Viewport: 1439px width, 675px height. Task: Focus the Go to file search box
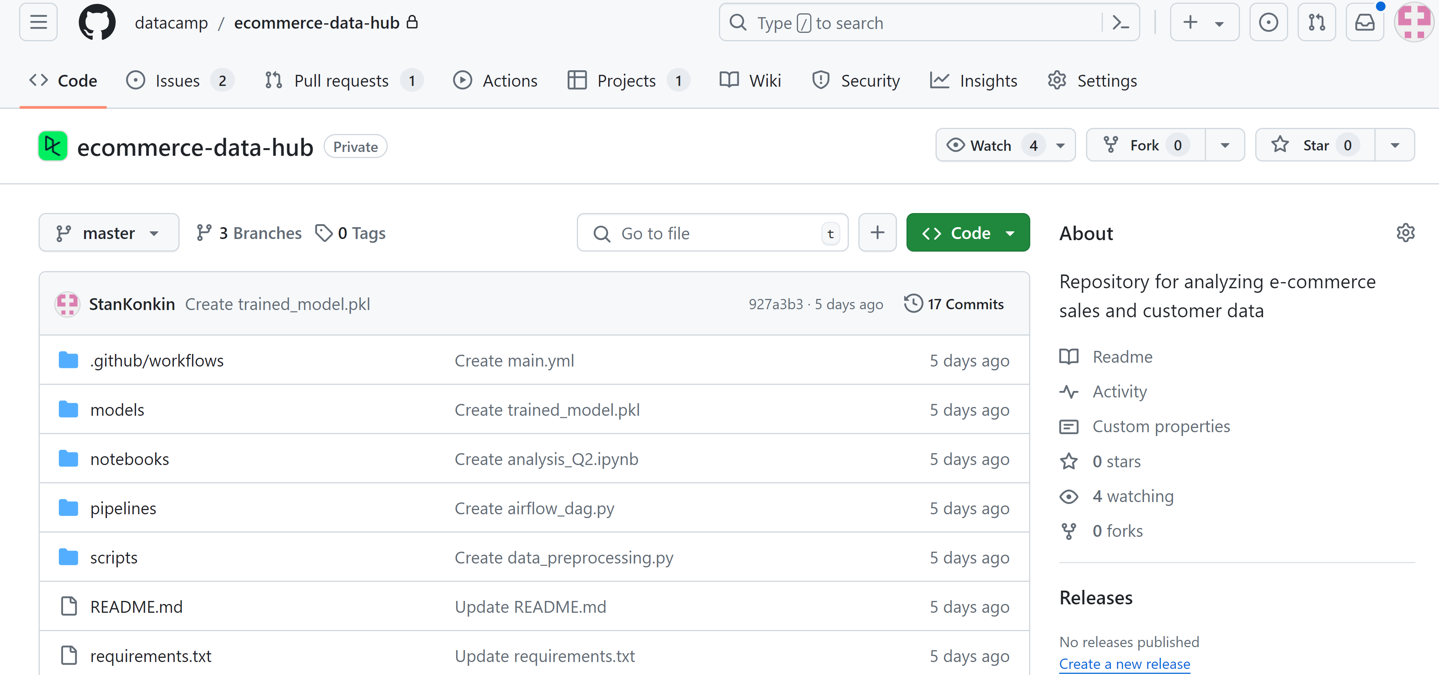712,232
